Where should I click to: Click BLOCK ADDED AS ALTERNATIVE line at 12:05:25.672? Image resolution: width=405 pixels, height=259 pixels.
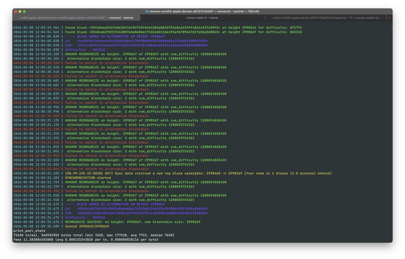(89, 204)
